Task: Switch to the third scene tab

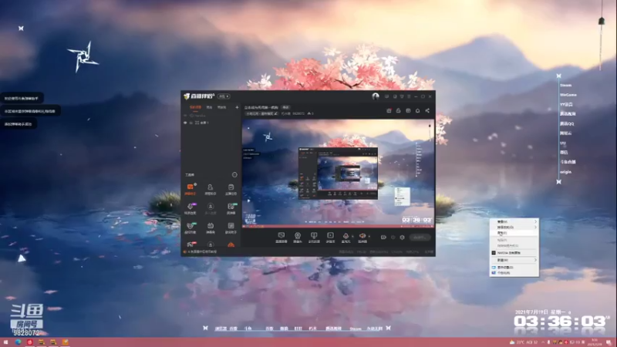Action: pyautogui.click(x=221, y=107)
